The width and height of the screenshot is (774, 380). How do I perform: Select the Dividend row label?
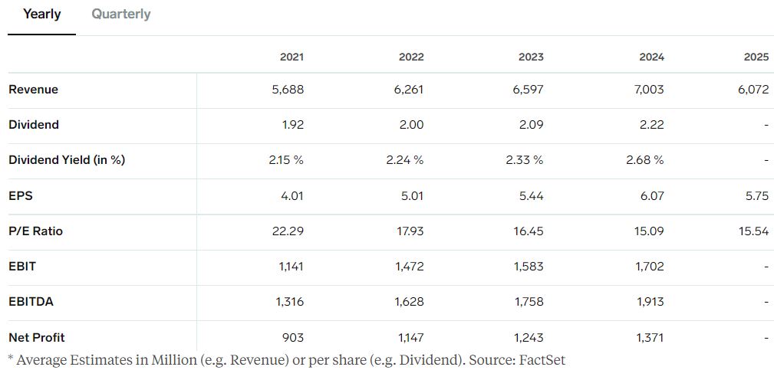34,125
